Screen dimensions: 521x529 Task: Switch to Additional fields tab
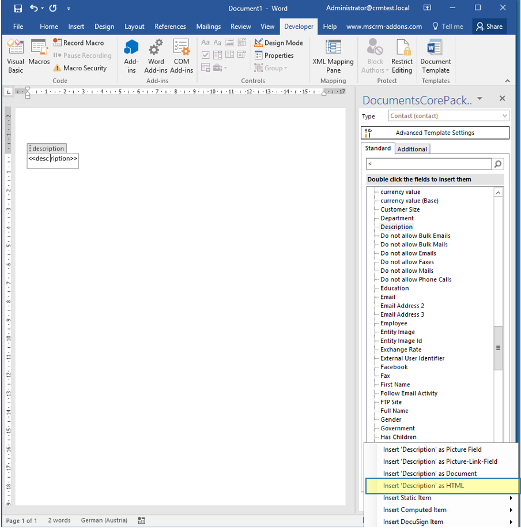412,149
